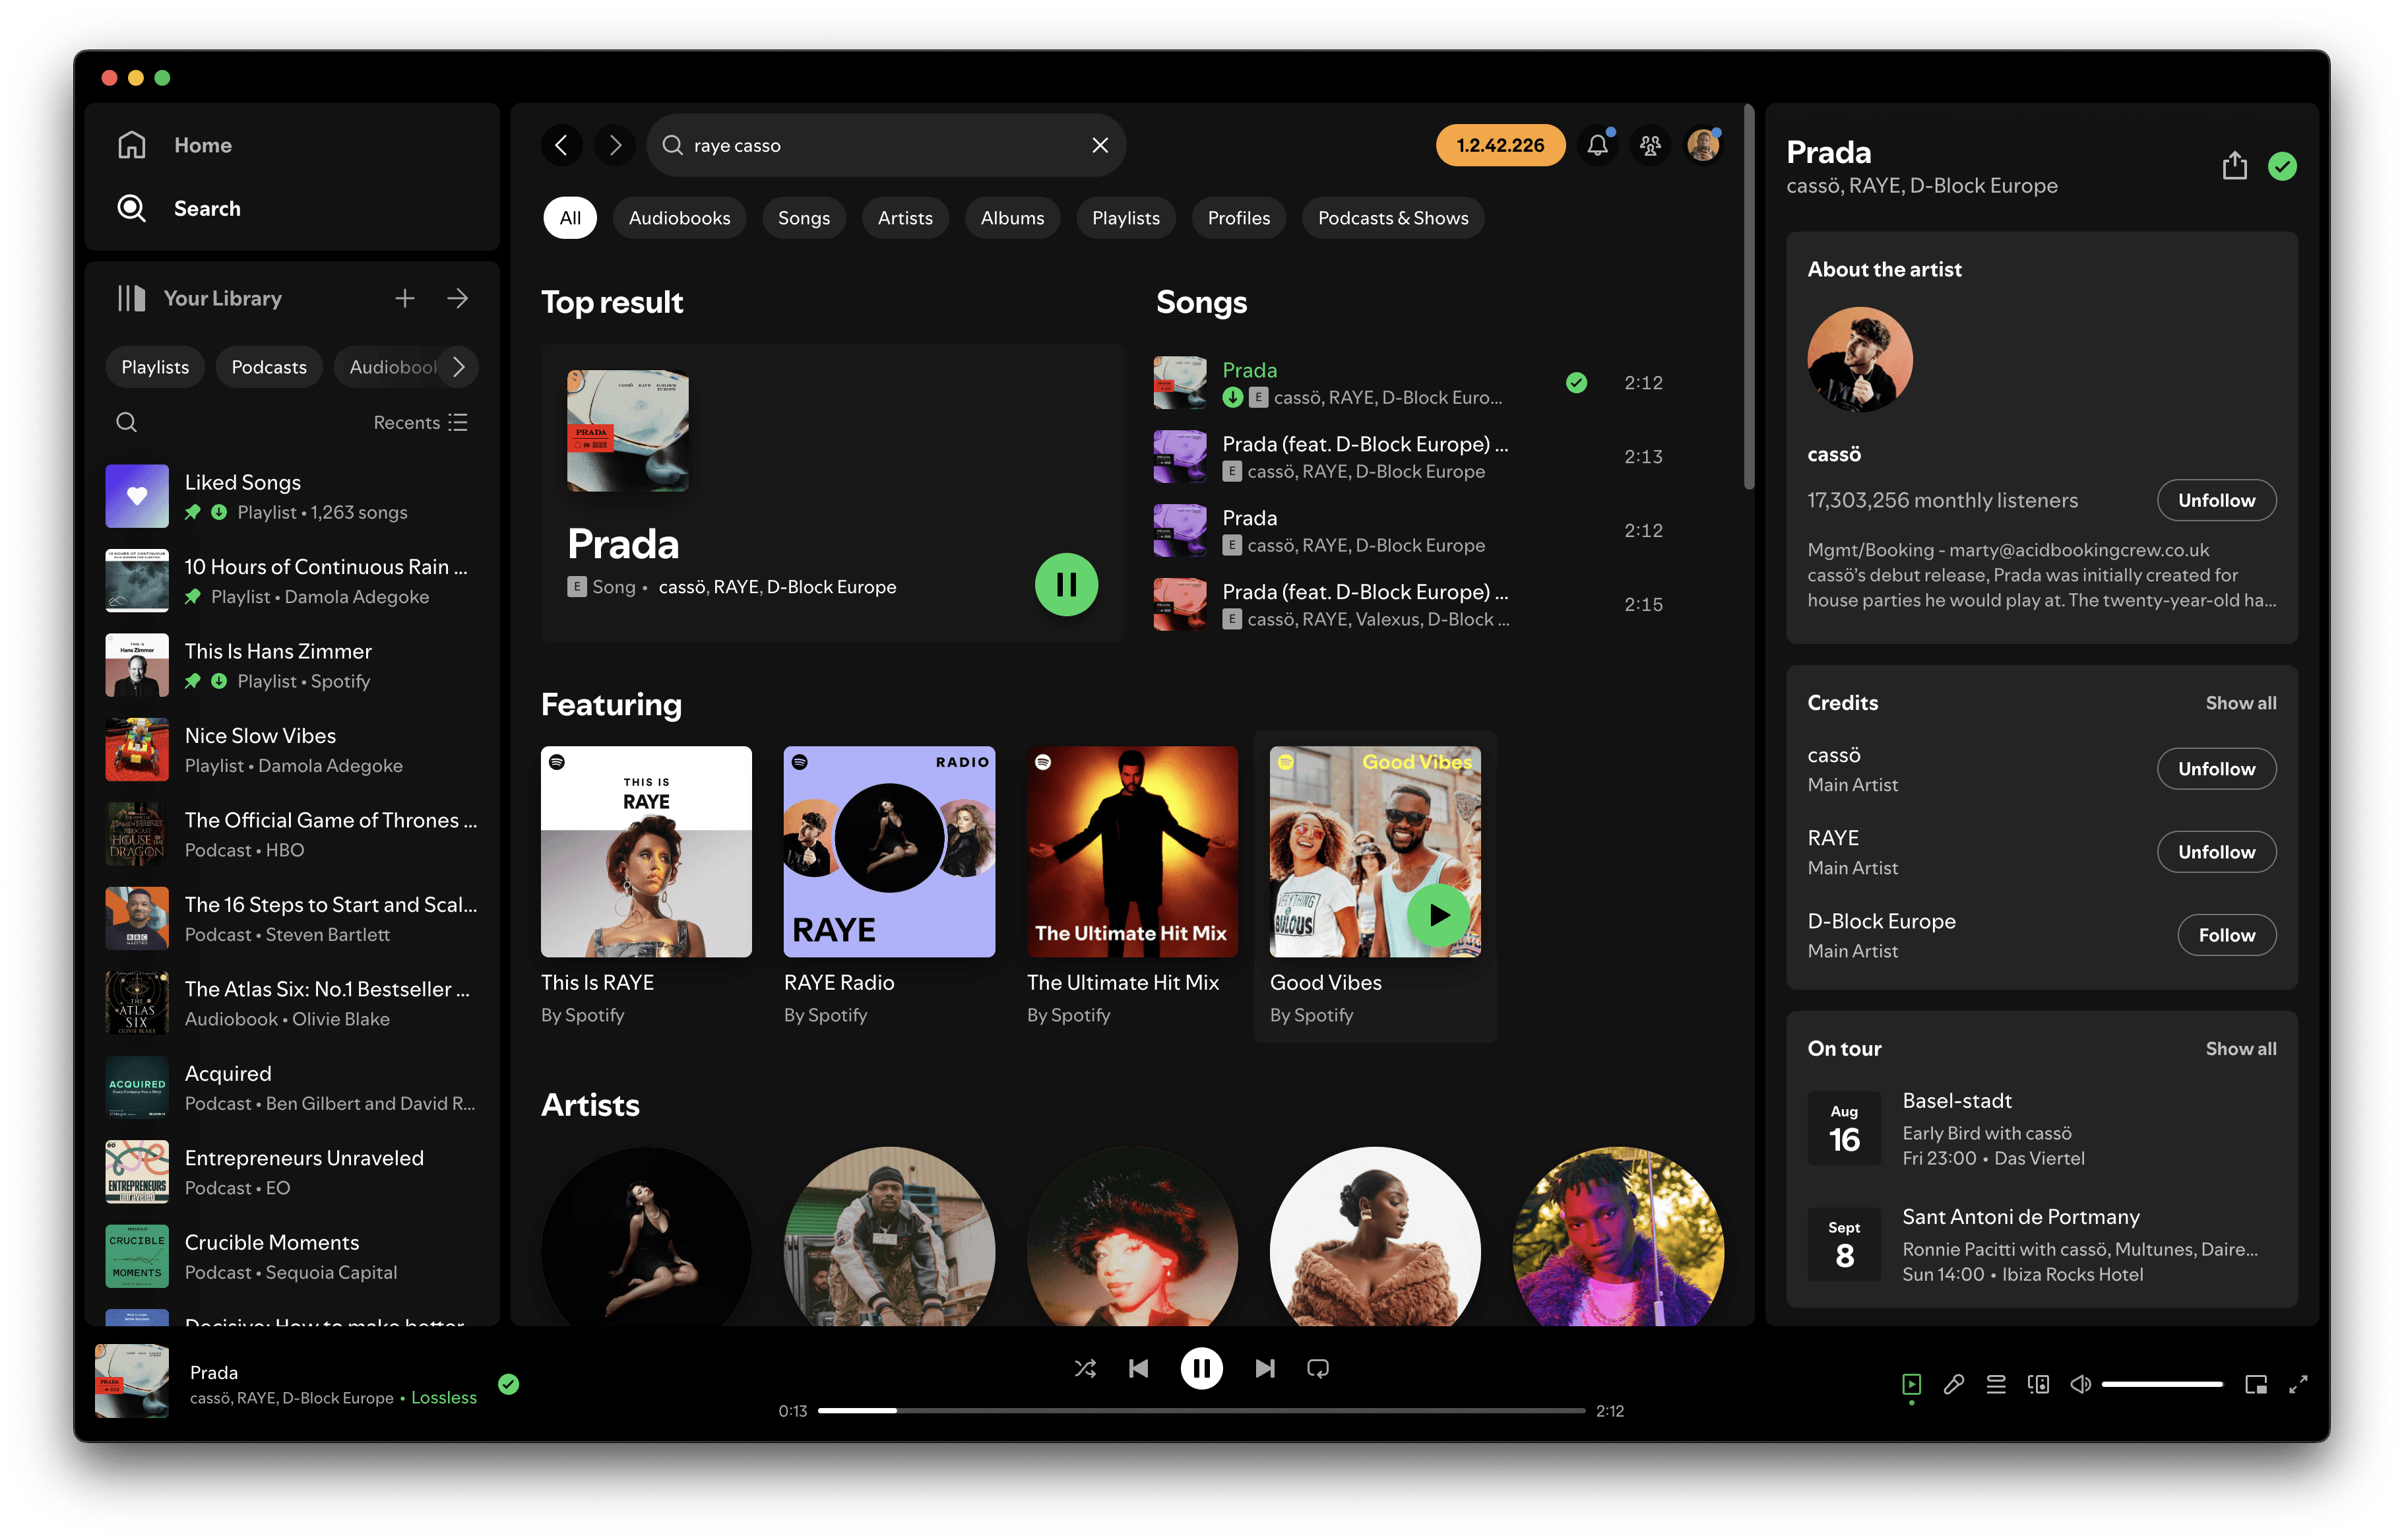Viewport: 2404px width, 1540px height.
Task: Toggle shuffle in the playback bar
Action: [x=1085, y=1368]
